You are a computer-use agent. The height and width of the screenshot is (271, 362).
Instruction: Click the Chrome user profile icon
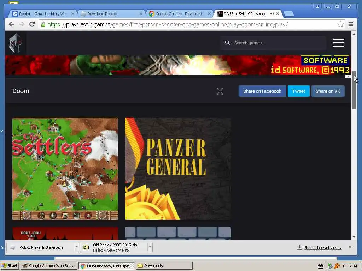(317, 7)
